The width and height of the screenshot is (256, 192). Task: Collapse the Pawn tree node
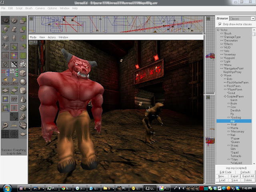(222, 76)
